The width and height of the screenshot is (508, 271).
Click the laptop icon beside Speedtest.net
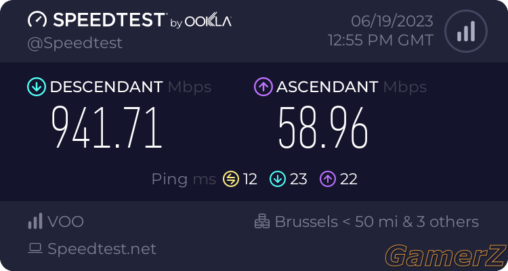35,249
